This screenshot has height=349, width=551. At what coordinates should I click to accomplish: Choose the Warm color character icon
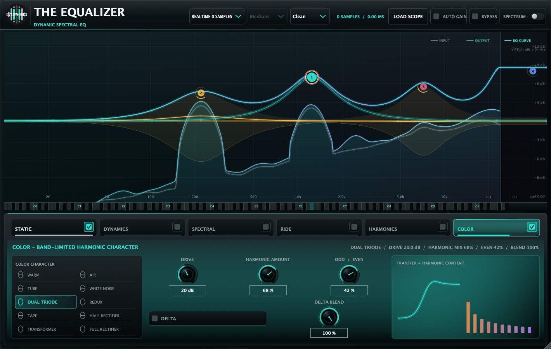pyautogui.click(x=21, y=275)
